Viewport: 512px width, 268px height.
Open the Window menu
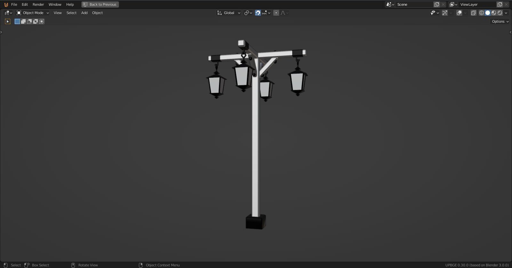coord(55,4)
